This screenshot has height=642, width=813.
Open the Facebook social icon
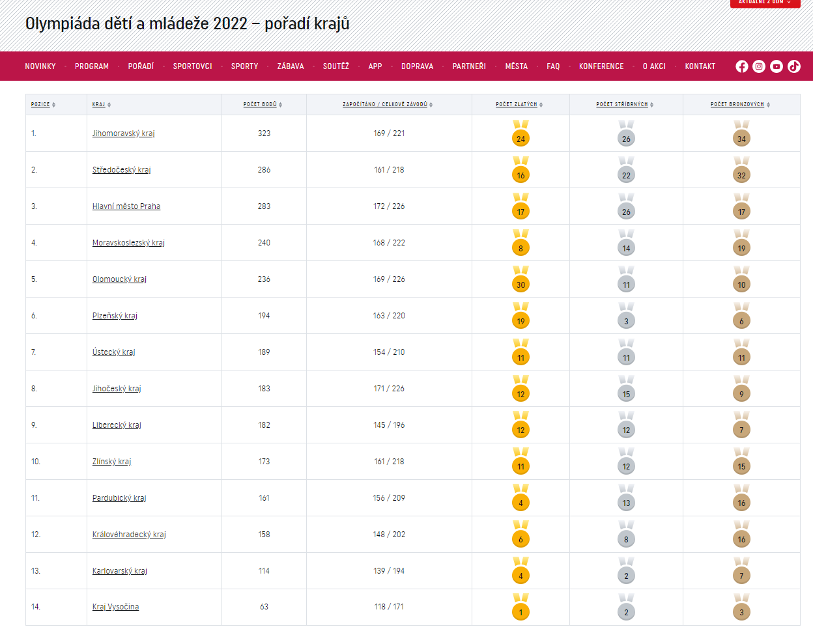741,66
